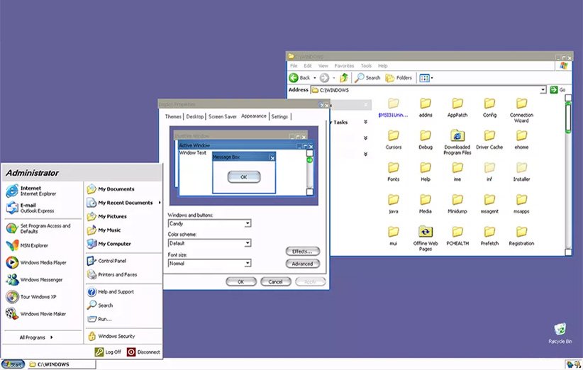Image resolution: width=583 pixels, height=370 pixels.
Task: Click Go button beside address bar
Action: tap(557, 89)
